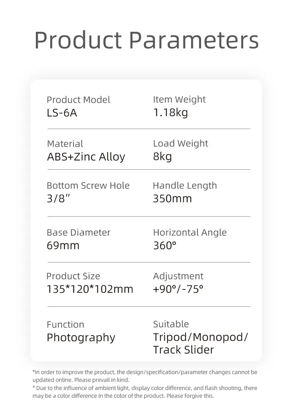Image resolution: width=292 pixels, height=404 pixels.
Task: Click the 1.18kg item weight value
Action: 170,112
